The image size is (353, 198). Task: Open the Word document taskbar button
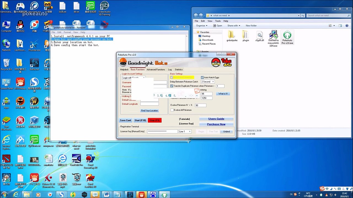[x=106, y=195]
